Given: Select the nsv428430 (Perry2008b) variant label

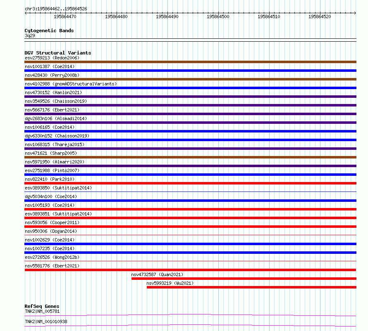Looking at the screenshot, I should (x=52, y=75).
